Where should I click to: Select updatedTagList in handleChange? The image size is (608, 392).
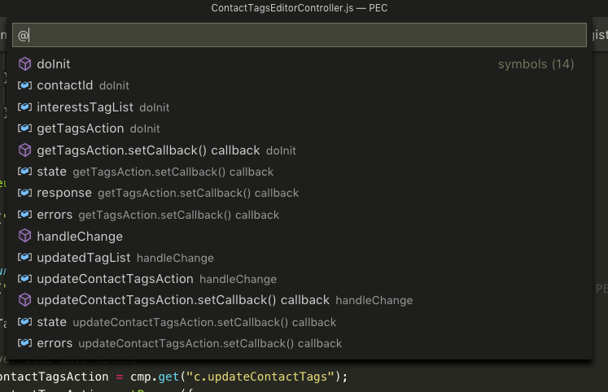pos(300,258)
